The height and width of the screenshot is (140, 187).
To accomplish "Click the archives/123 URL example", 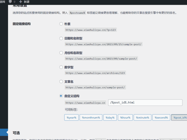I will click(95, 73).
